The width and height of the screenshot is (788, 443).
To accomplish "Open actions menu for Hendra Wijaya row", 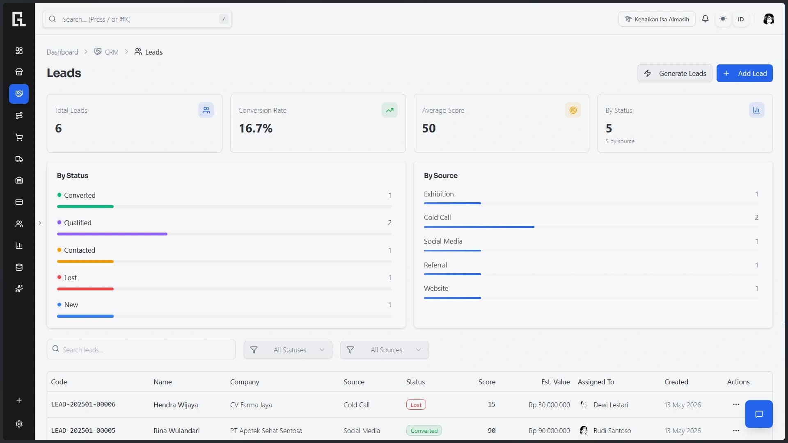I will [x=736, y=404].
